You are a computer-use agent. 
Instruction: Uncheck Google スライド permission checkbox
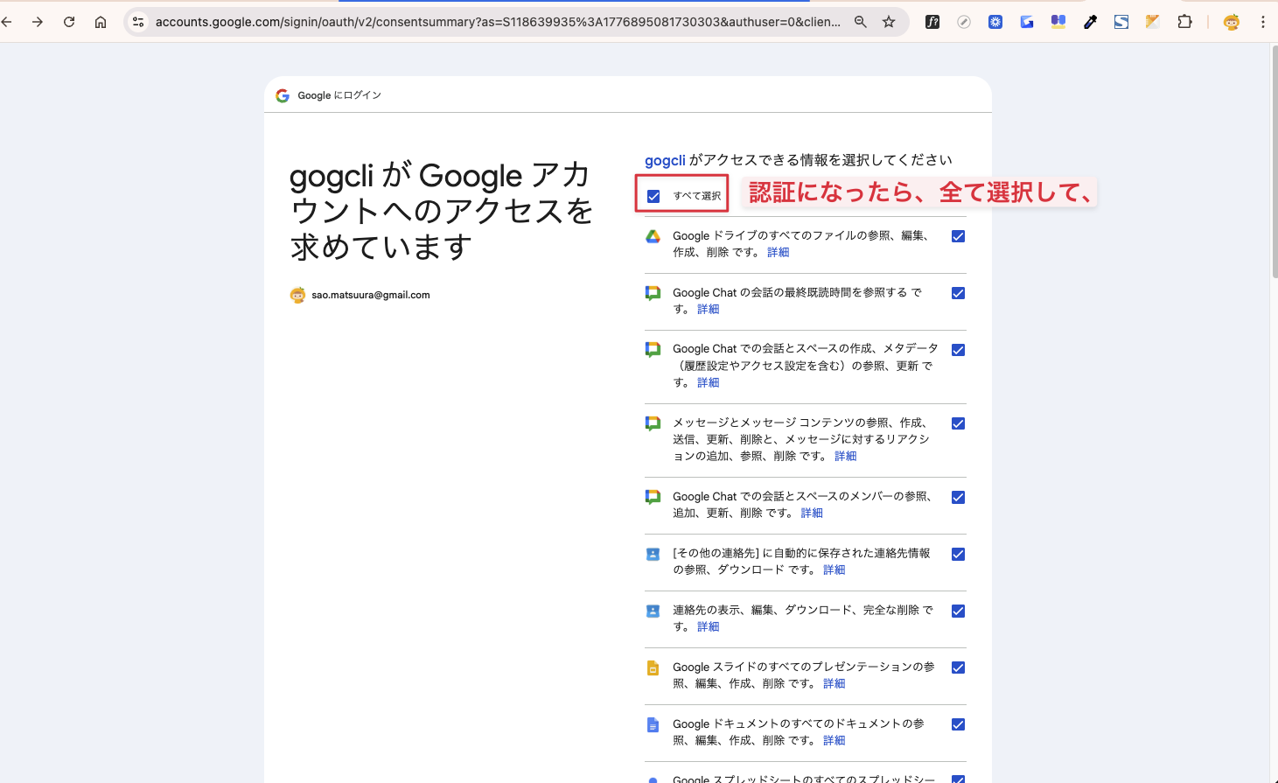tap(958, 668)
